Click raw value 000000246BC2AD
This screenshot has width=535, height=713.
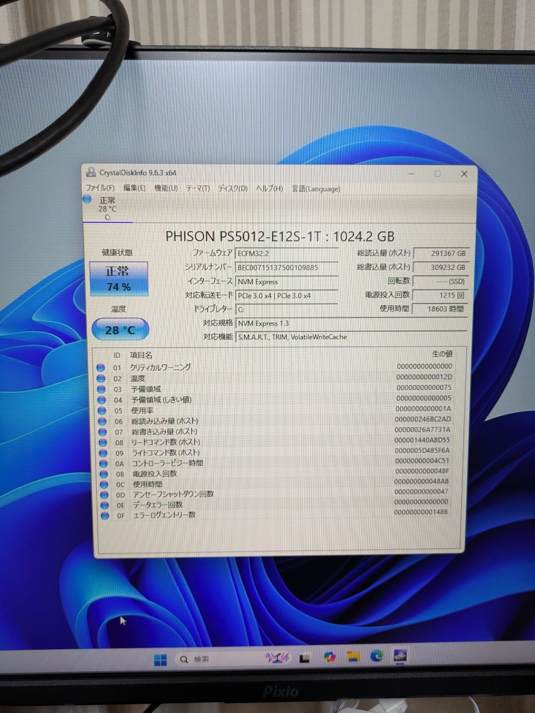point(423,419)
